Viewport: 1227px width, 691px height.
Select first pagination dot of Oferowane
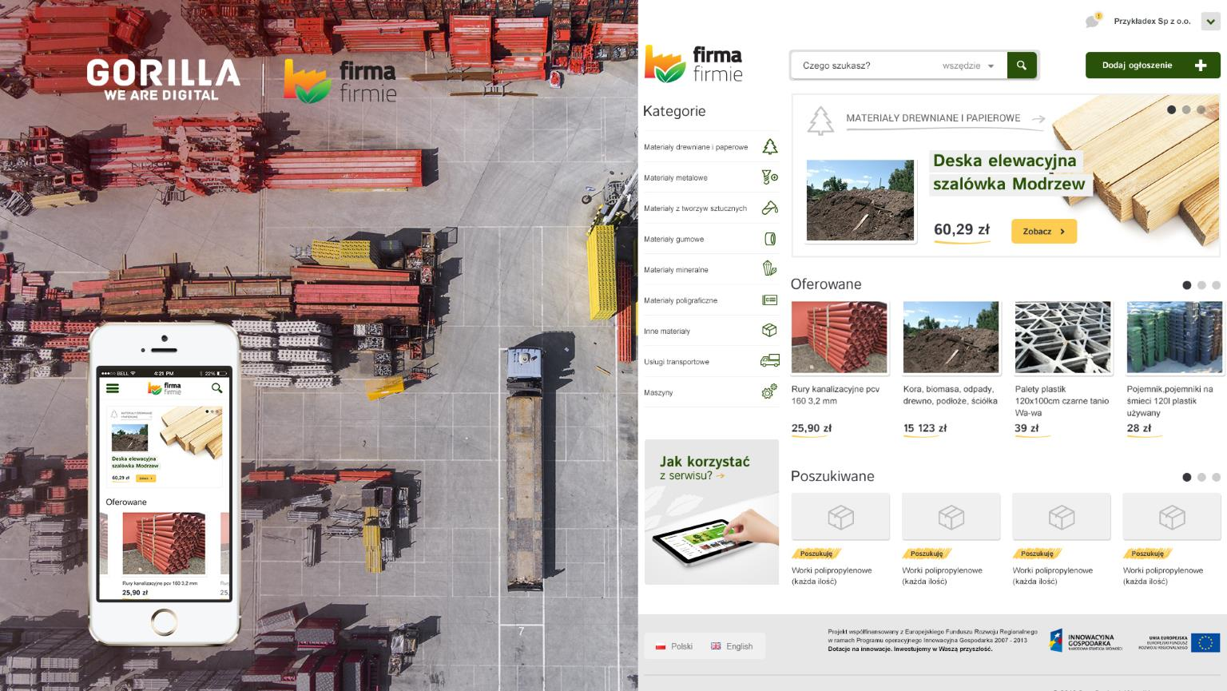(x=1187, y=285)
